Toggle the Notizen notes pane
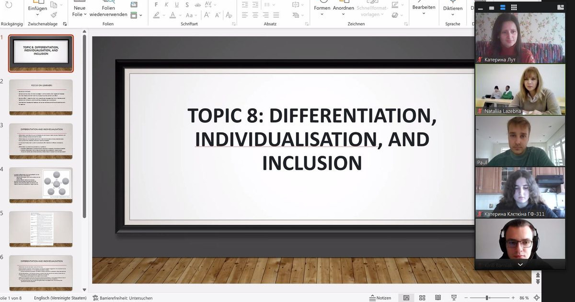This screenshot has width=575, height=302. click(x=380, y=298)
